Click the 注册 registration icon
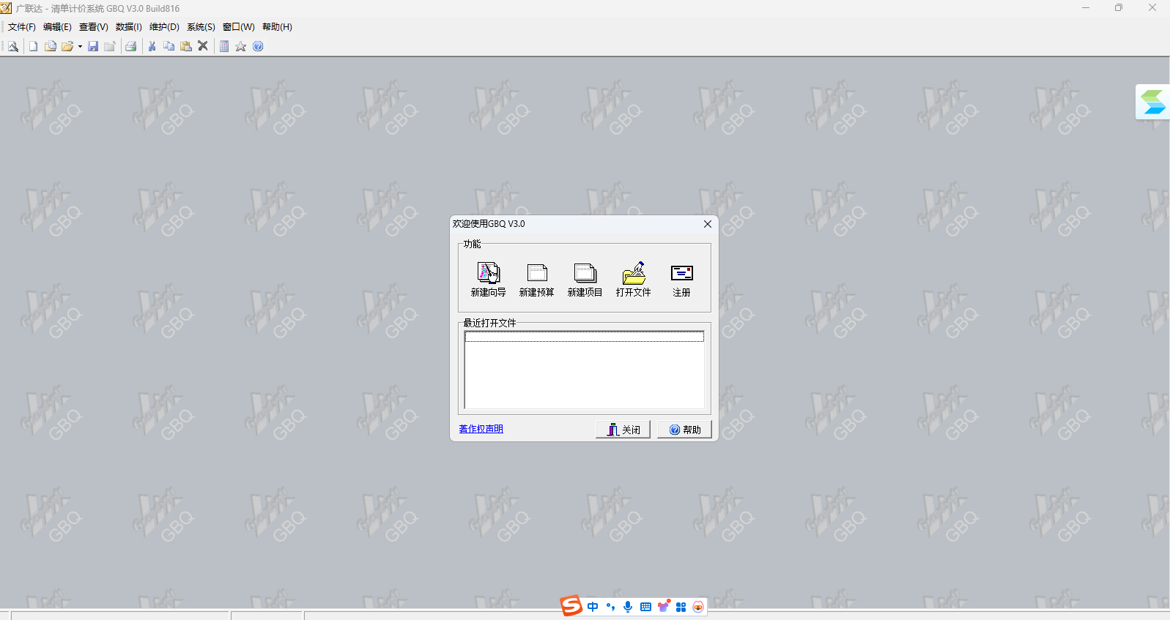This screenshot has height=620, width=1170. 682,273
